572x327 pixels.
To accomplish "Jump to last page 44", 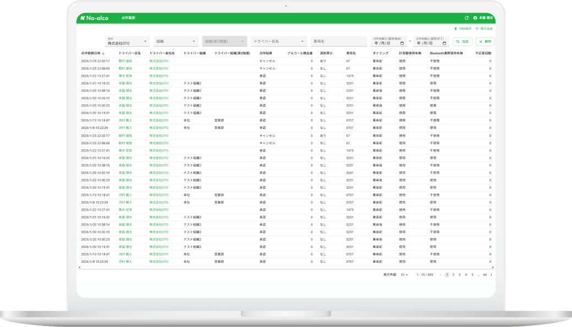I will pos(485,274).
